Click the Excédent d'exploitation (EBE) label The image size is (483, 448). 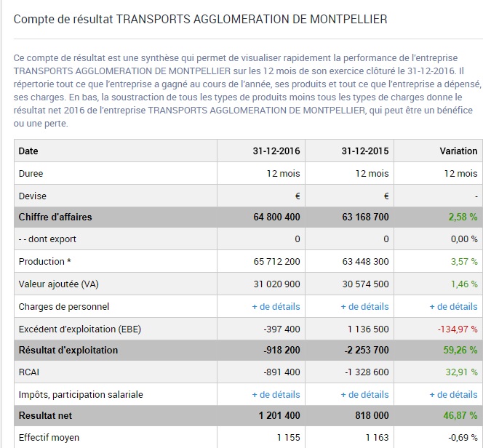80,329
